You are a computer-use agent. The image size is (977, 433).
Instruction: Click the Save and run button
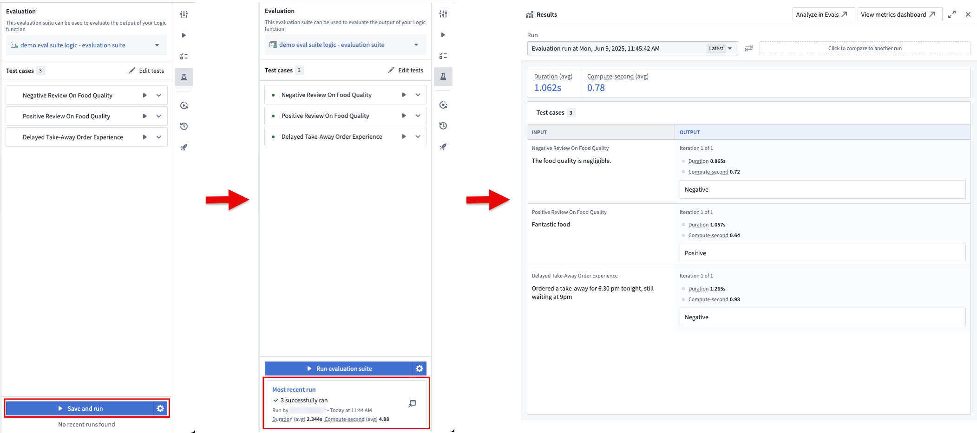(80, 408)
